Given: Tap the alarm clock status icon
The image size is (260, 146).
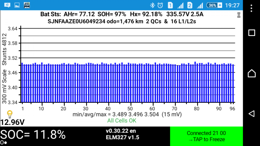Looking at the screenshot, I should [160, 5].
